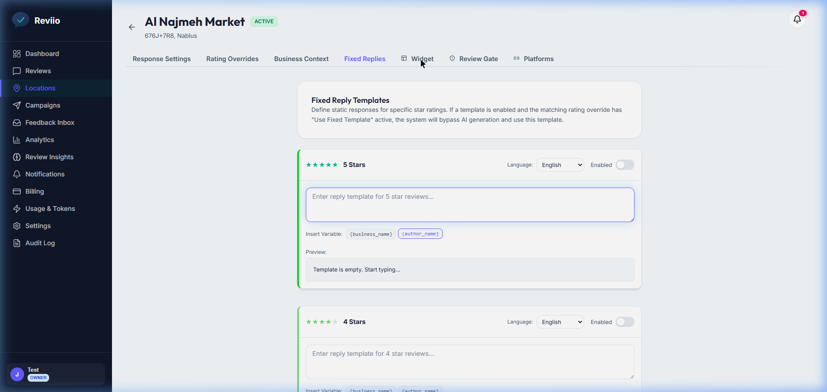The image size is (827, 392).
Task: Navigate to Analytics
Action: click(x=56, y=140)
